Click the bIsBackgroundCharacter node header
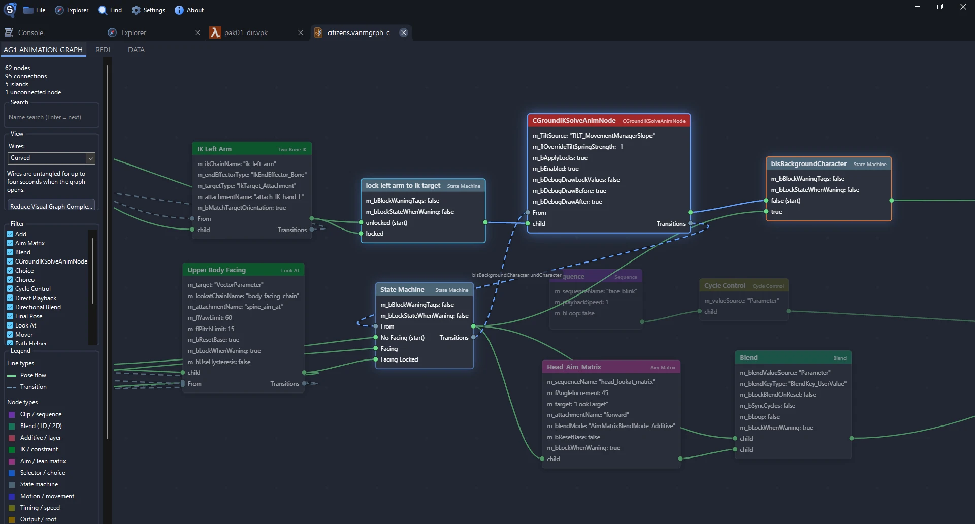975x524 pixels. pos(828,164)
